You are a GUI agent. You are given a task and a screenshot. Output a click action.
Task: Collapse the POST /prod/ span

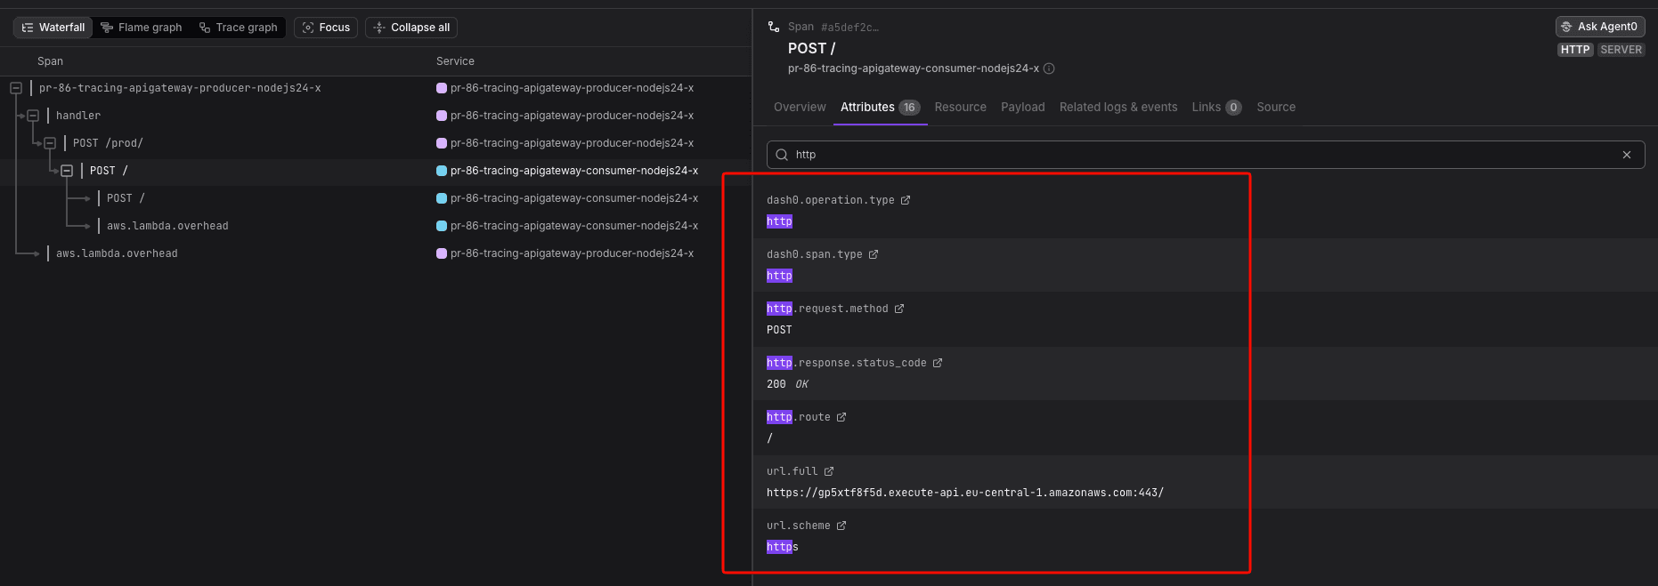pyautogui.click(x=50, y=143)
